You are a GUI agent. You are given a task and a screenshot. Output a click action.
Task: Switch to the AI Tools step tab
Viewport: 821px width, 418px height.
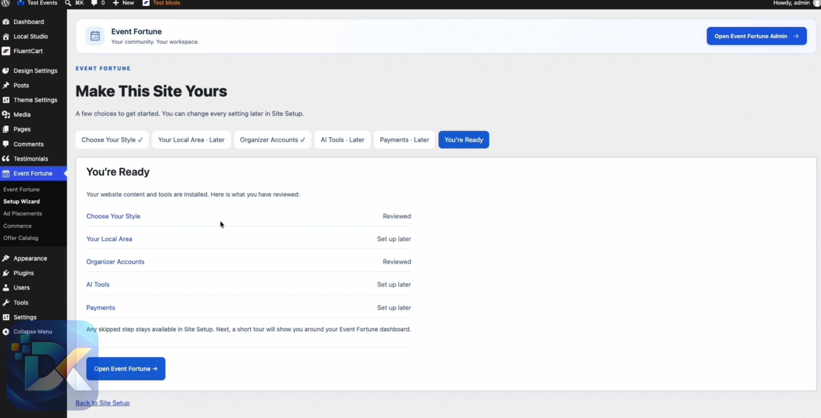coord(342,140)
